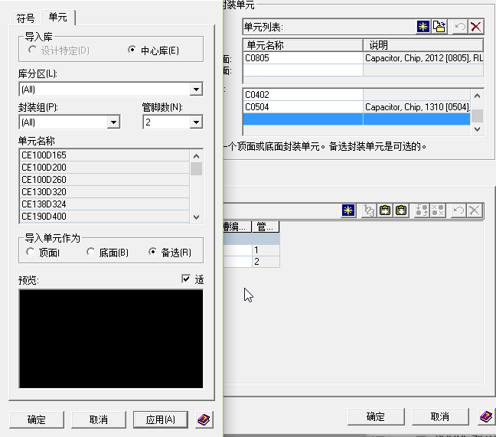Click 确定 in the import dialog
Viewport: 496px width, 437px height.
pos(37,419)
